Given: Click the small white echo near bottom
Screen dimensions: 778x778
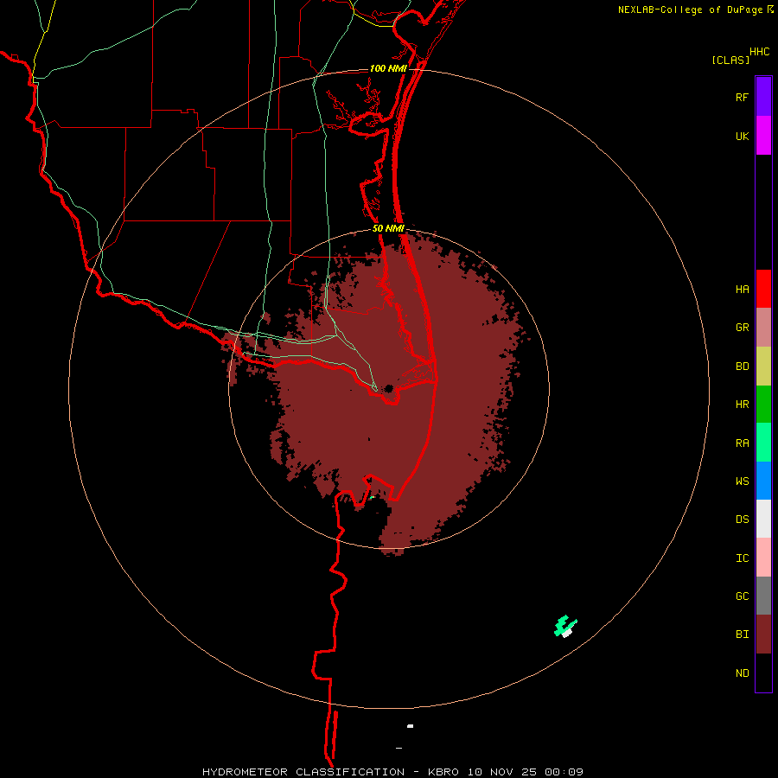Looking at the screenshot, I should [411, 726].
